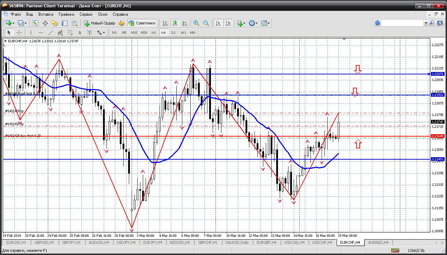
Task: Expand the profiles dropdown arrow
Action: tap(26, 23)
